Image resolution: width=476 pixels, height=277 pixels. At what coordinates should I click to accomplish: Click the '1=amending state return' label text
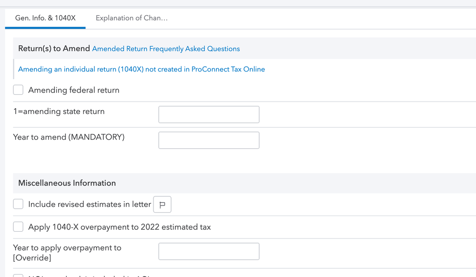[59, 112]
